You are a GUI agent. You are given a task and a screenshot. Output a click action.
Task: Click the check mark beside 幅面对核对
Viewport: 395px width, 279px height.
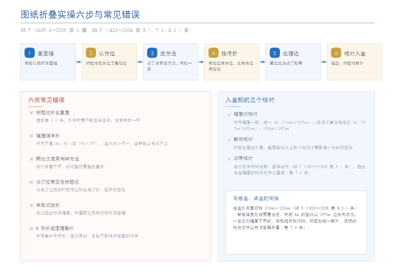229,114
